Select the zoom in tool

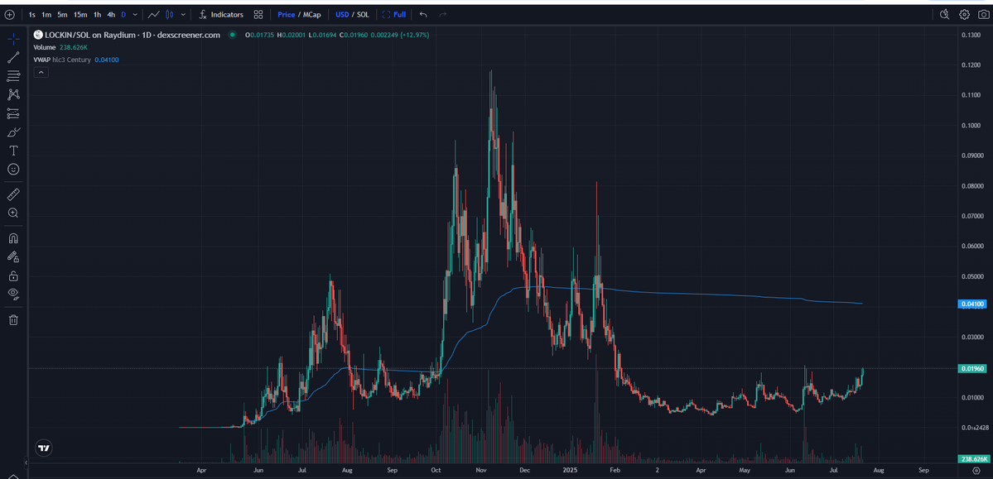pos(12,213)
